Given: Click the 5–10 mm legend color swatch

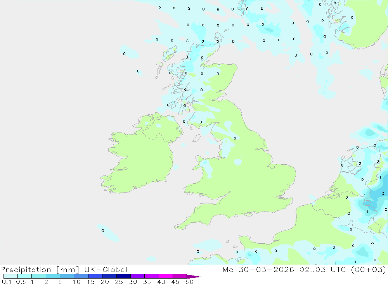Looking at the screenshot, I should point(67,276).
